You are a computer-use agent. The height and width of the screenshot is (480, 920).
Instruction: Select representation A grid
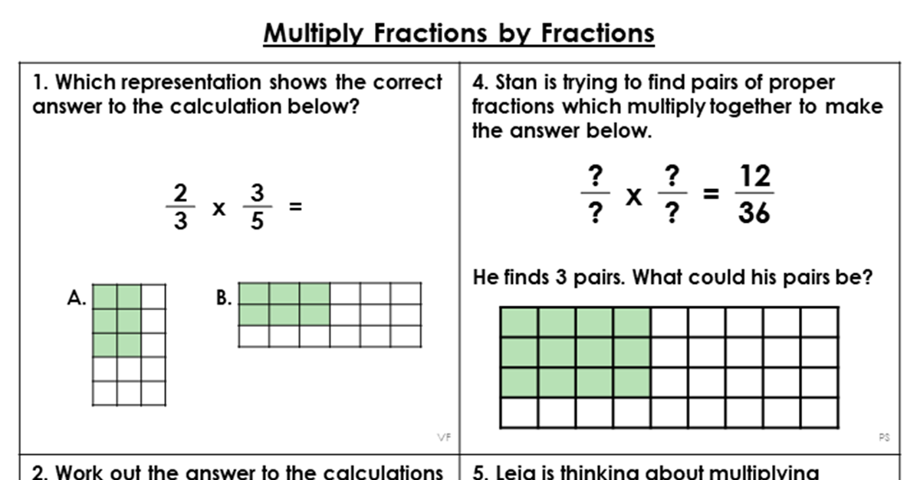click(129, 344)
